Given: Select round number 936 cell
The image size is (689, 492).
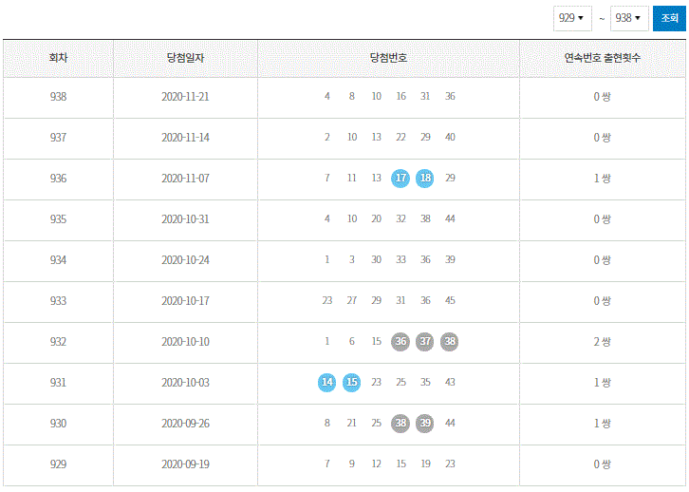Looking at the screenshot, I should [x=58, y=179].
